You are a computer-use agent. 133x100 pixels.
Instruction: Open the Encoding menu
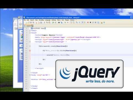click(x=41, y=20)
